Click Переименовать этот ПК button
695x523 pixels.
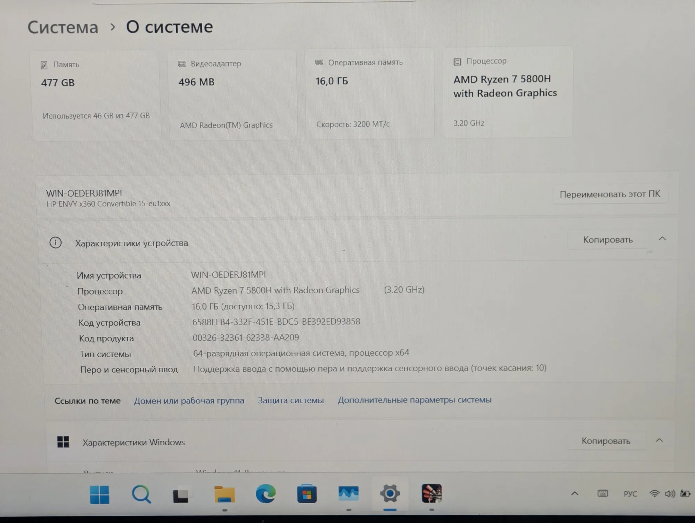click(610, 194)
